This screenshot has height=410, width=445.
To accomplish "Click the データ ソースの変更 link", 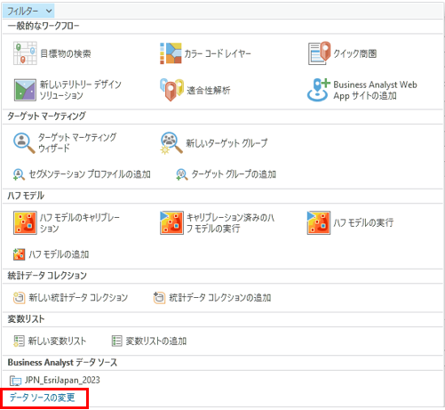I will [43, 398].
